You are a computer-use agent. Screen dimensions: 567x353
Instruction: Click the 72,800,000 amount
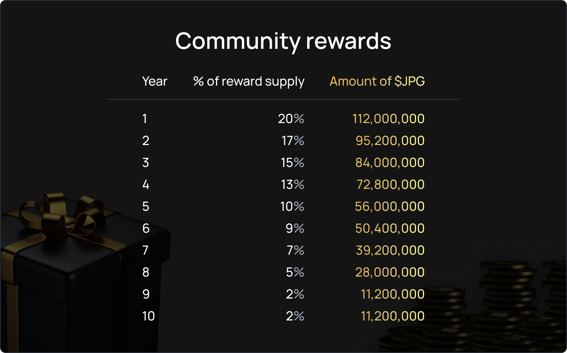point(390,185)
